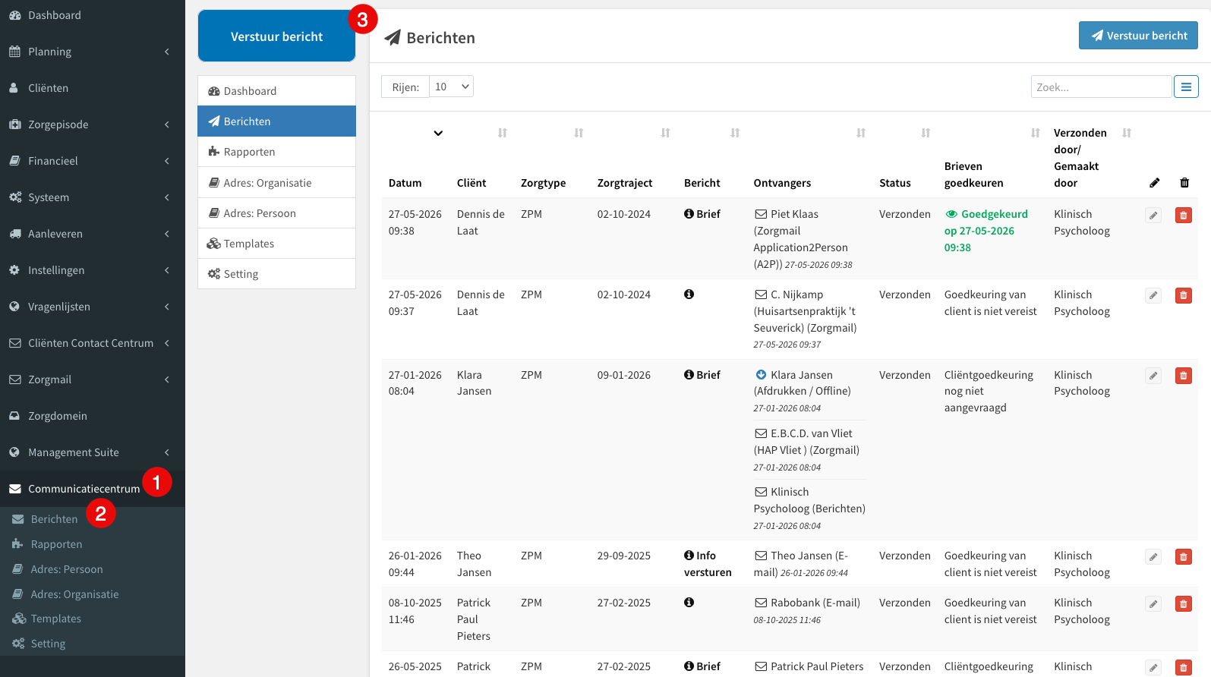The height and width of the screenshot is (677, 1211).
Task: Click the Klara Jansen download icon
Action: coord(761,375)
